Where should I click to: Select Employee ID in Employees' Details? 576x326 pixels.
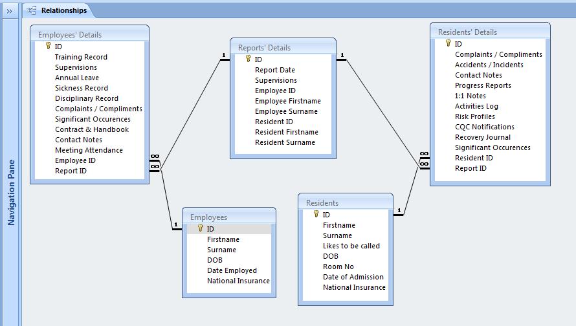[x=75, y=160]
